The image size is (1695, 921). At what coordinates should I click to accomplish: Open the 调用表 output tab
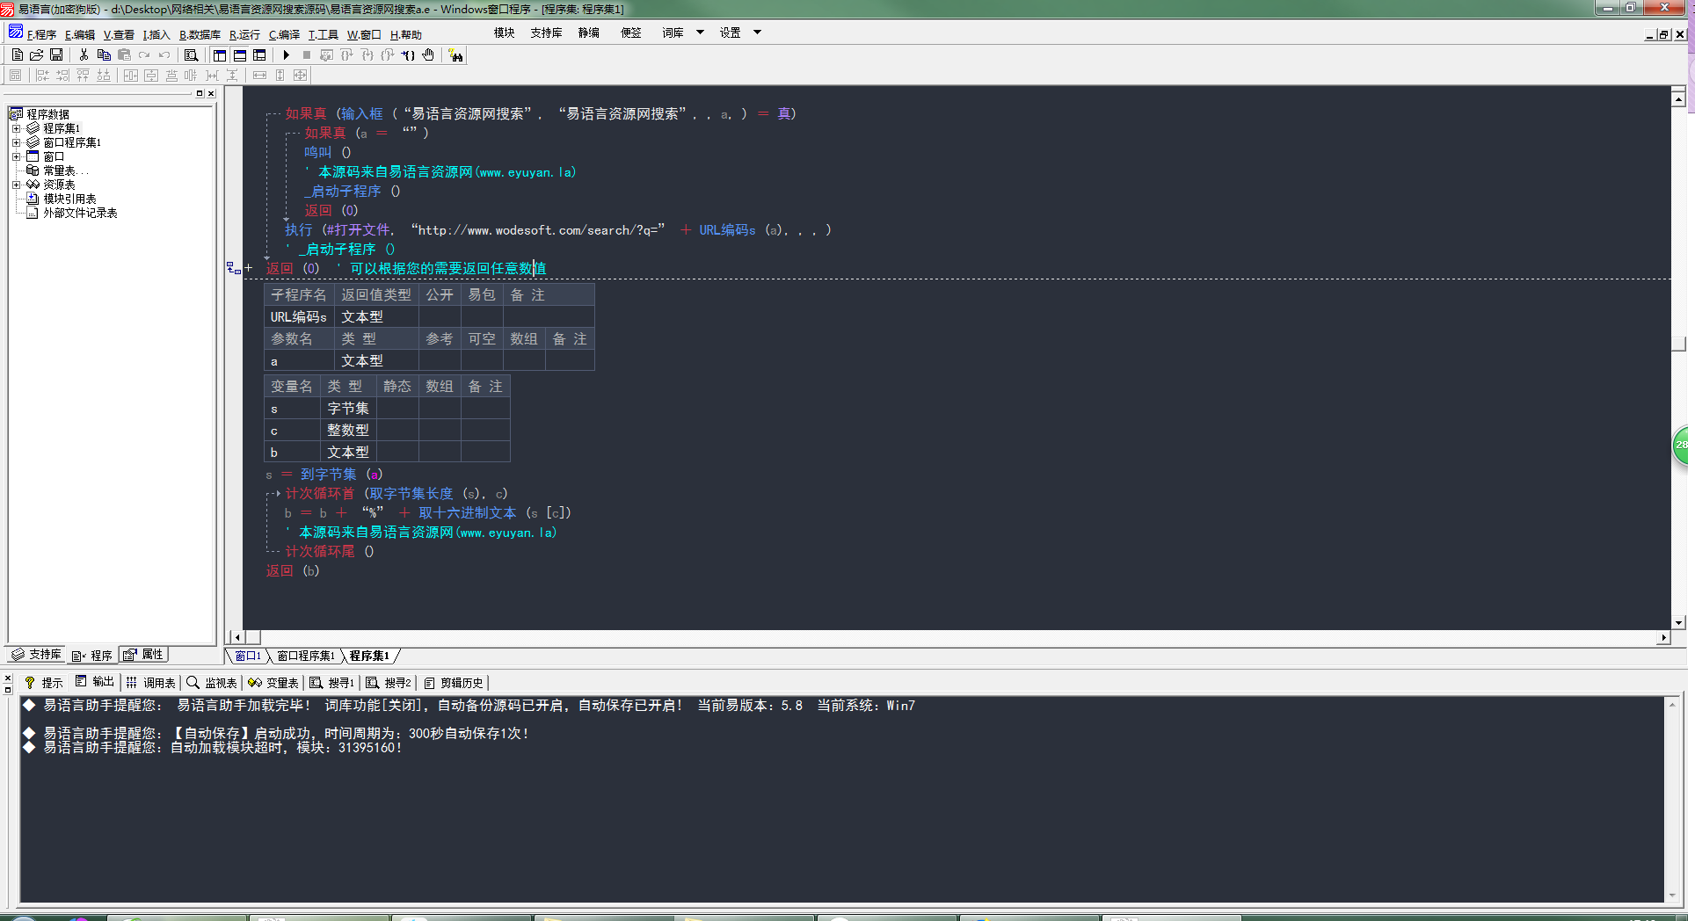150,683
